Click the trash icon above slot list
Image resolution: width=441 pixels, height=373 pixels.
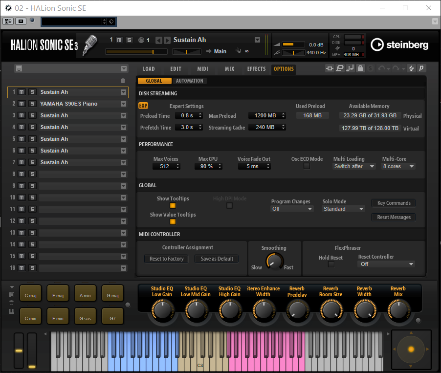[123, 81]
